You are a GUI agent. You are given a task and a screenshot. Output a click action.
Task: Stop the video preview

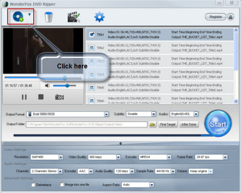[41, 97]
